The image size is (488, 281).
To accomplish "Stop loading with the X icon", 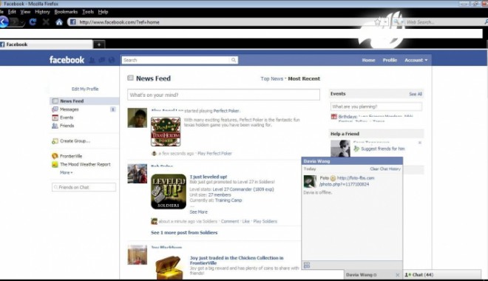I will coord(46,21).
